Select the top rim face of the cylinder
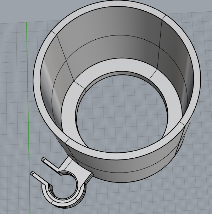This screenshot has width=212, height=214. pyautogui.click(x=117, y=4)
